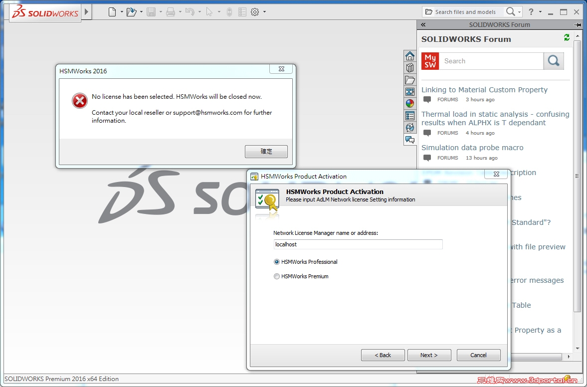Open 'Linking to Material Custom Property' link
Image resolution: width=587 pixels, height=387 pixels.
pos(484,90)
